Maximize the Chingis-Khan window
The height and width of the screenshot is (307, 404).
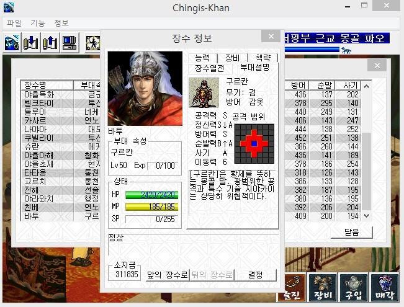[364, 6]
